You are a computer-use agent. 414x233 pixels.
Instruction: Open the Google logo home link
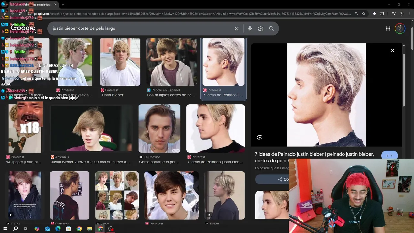(23, 28)
